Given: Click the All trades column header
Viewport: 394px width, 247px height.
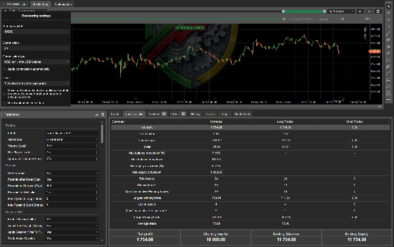Looking at the screenshot, I should [216, 122].
